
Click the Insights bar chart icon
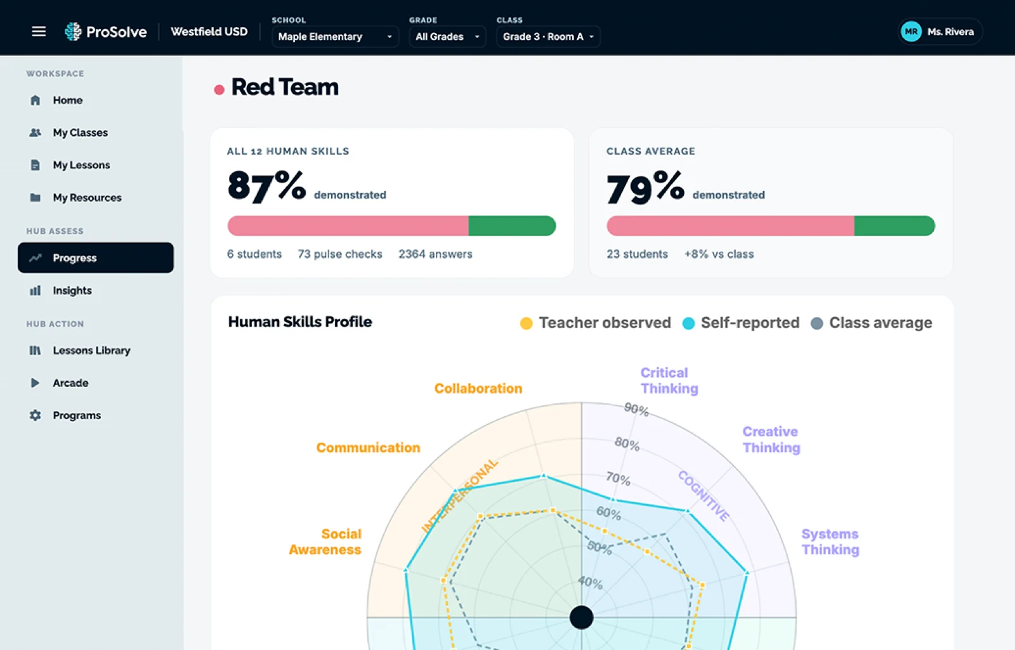pos(36,290)
